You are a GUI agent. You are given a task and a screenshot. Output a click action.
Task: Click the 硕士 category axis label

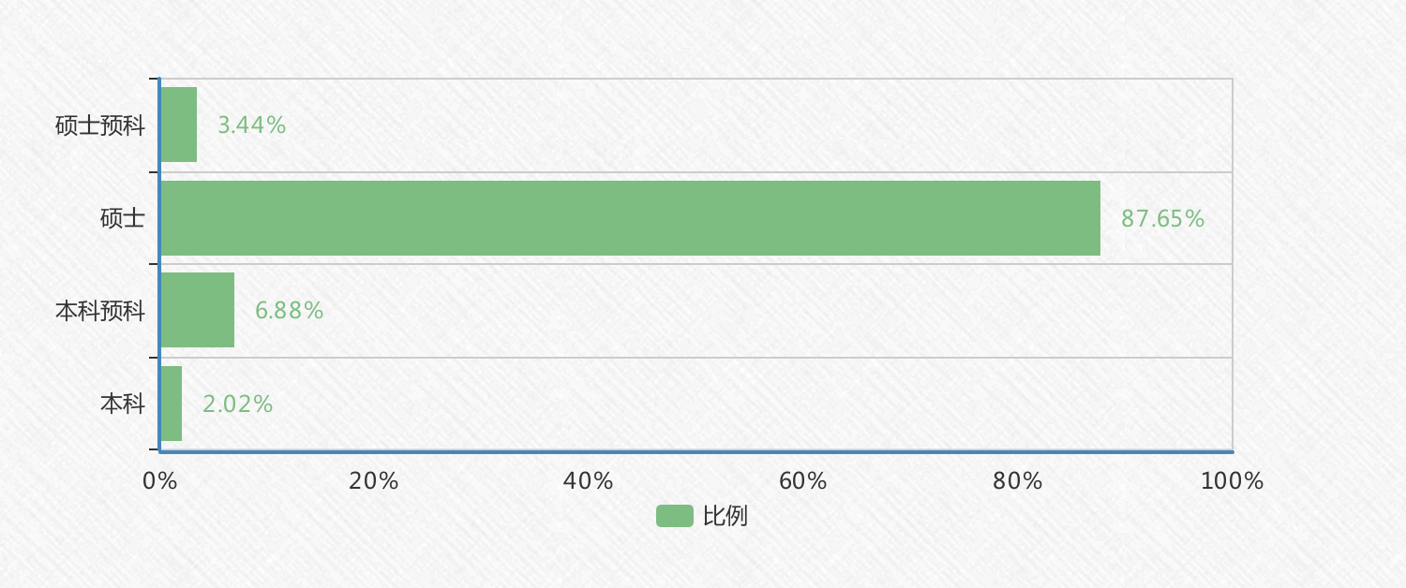click(123, 219)
